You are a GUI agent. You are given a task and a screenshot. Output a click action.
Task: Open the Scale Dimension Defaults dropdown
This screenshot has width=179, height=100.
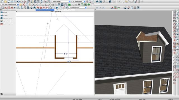[x=10, y=4]
